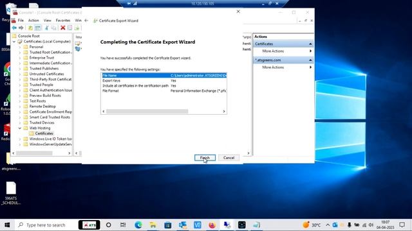Select Trusted Root Certification folder
This screenshot has width=412, height=231.
50,53
